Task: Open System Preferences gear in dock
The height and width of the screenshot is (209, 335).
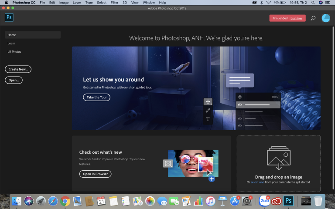Action: (x=247, y=201)
